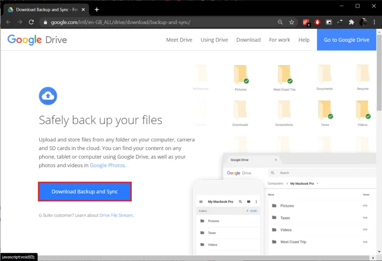
Task: Click the browser forward arrow
Action: (20, 22)
